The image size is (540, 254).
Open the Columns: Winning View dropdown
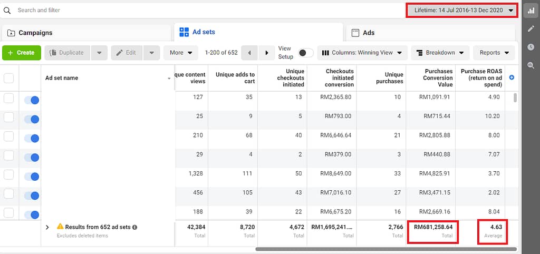tap(362, 53)
